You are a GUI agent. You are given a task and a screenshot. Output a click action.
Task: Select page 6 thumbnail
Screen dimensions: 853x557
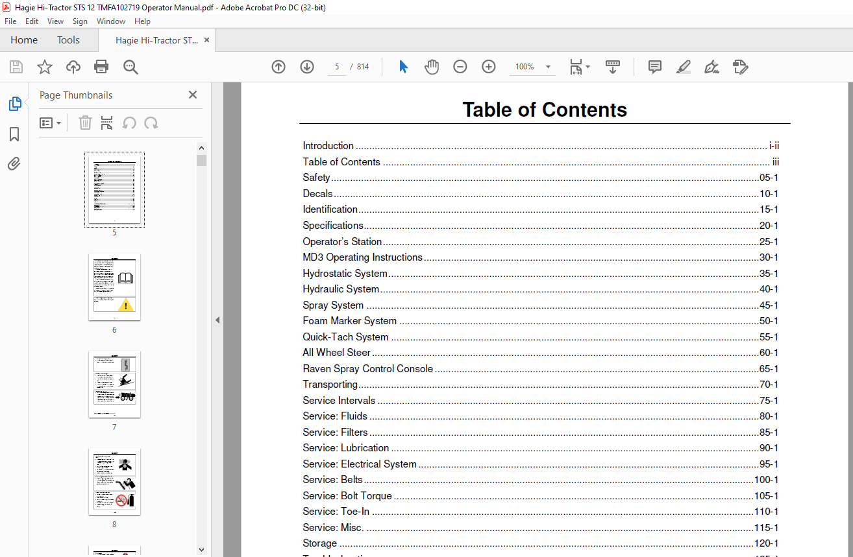[x=114, y=287]
